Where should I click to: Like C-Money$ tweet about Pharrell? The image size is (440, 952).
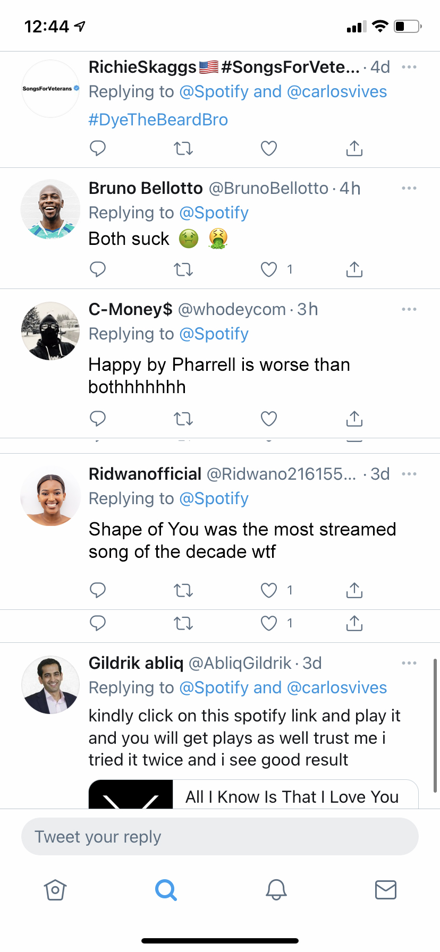(269, 419)
